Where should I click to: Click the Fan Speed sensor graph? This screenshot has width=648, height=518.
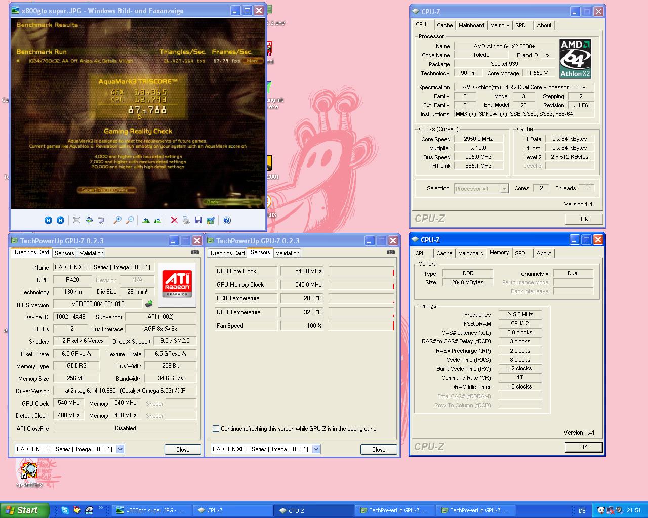(361, 326)
